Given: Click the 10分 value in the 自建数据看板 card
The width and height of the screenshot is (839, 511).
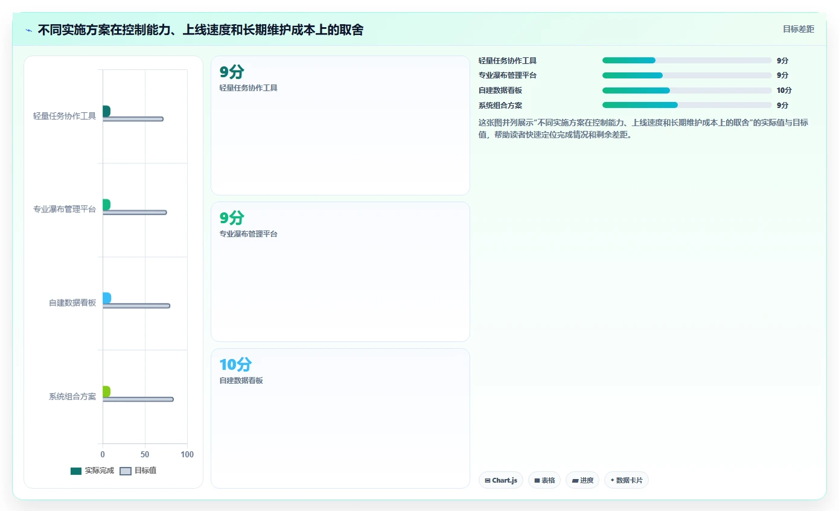Looking at the screenshot, I should click(235, 364).
